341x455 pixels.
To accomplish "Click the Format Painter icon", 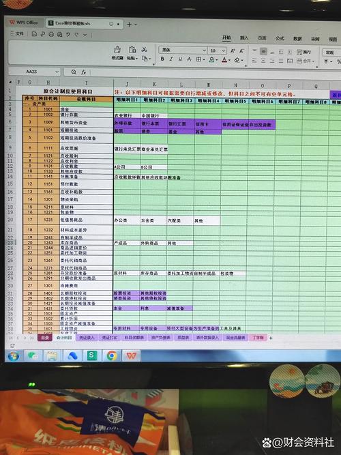I will [117, 50].
